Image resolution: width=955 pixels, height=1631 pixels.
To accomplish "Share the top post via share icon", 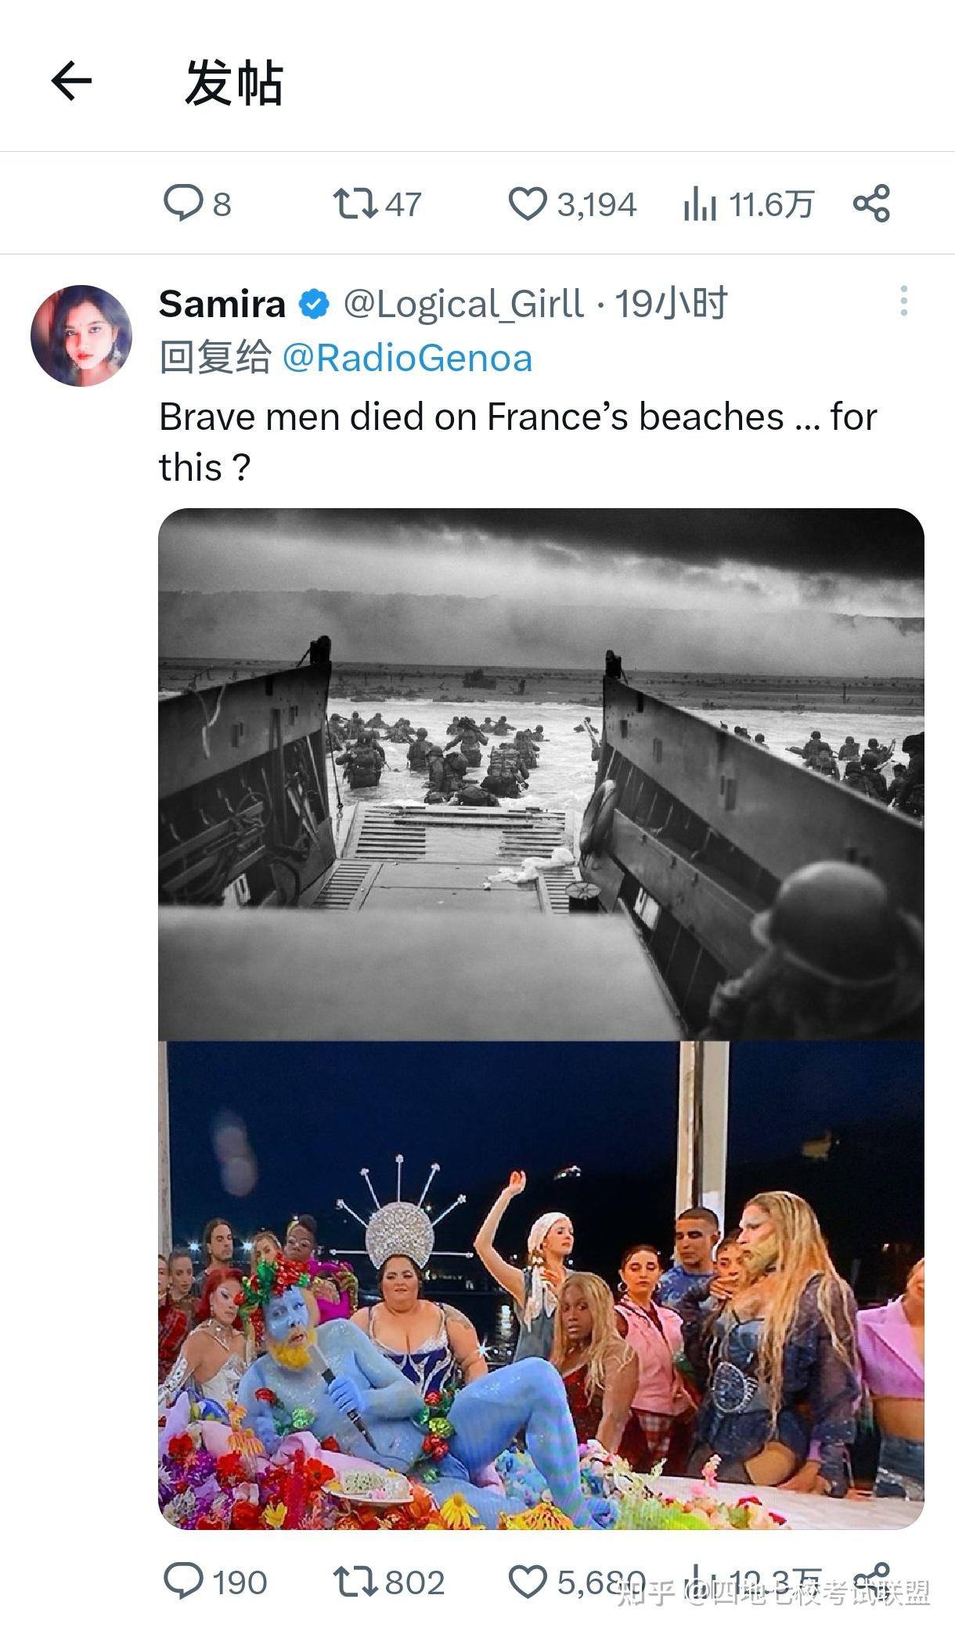I will coord(871,204).
